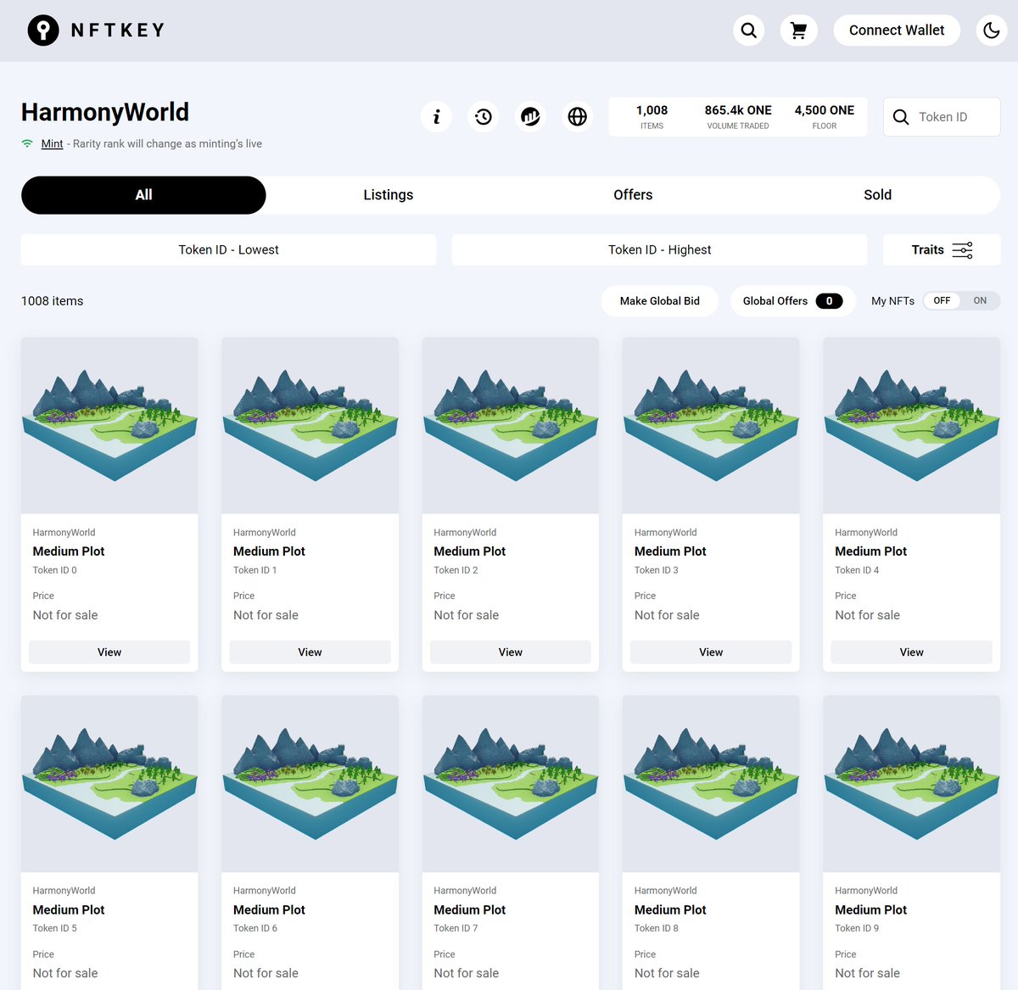Viewport: 1018px width, 990px height.
Task: Open activity history clock icon
Action: 484,116
